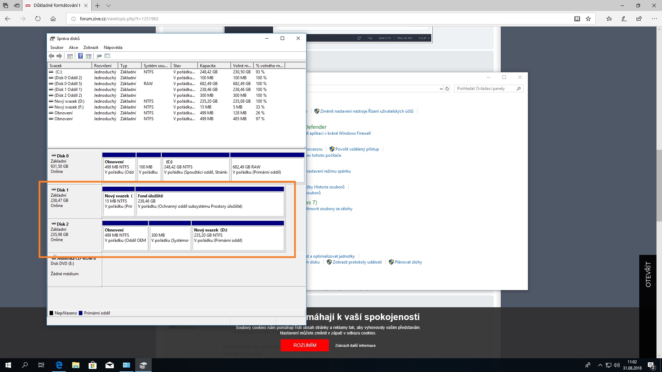Open reading view icon in address bar

click(x=577, y=19)
